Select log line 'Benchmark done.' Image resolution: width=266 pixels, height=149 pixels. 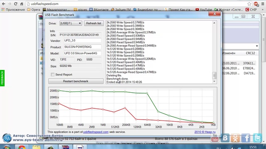click(117, 79)
